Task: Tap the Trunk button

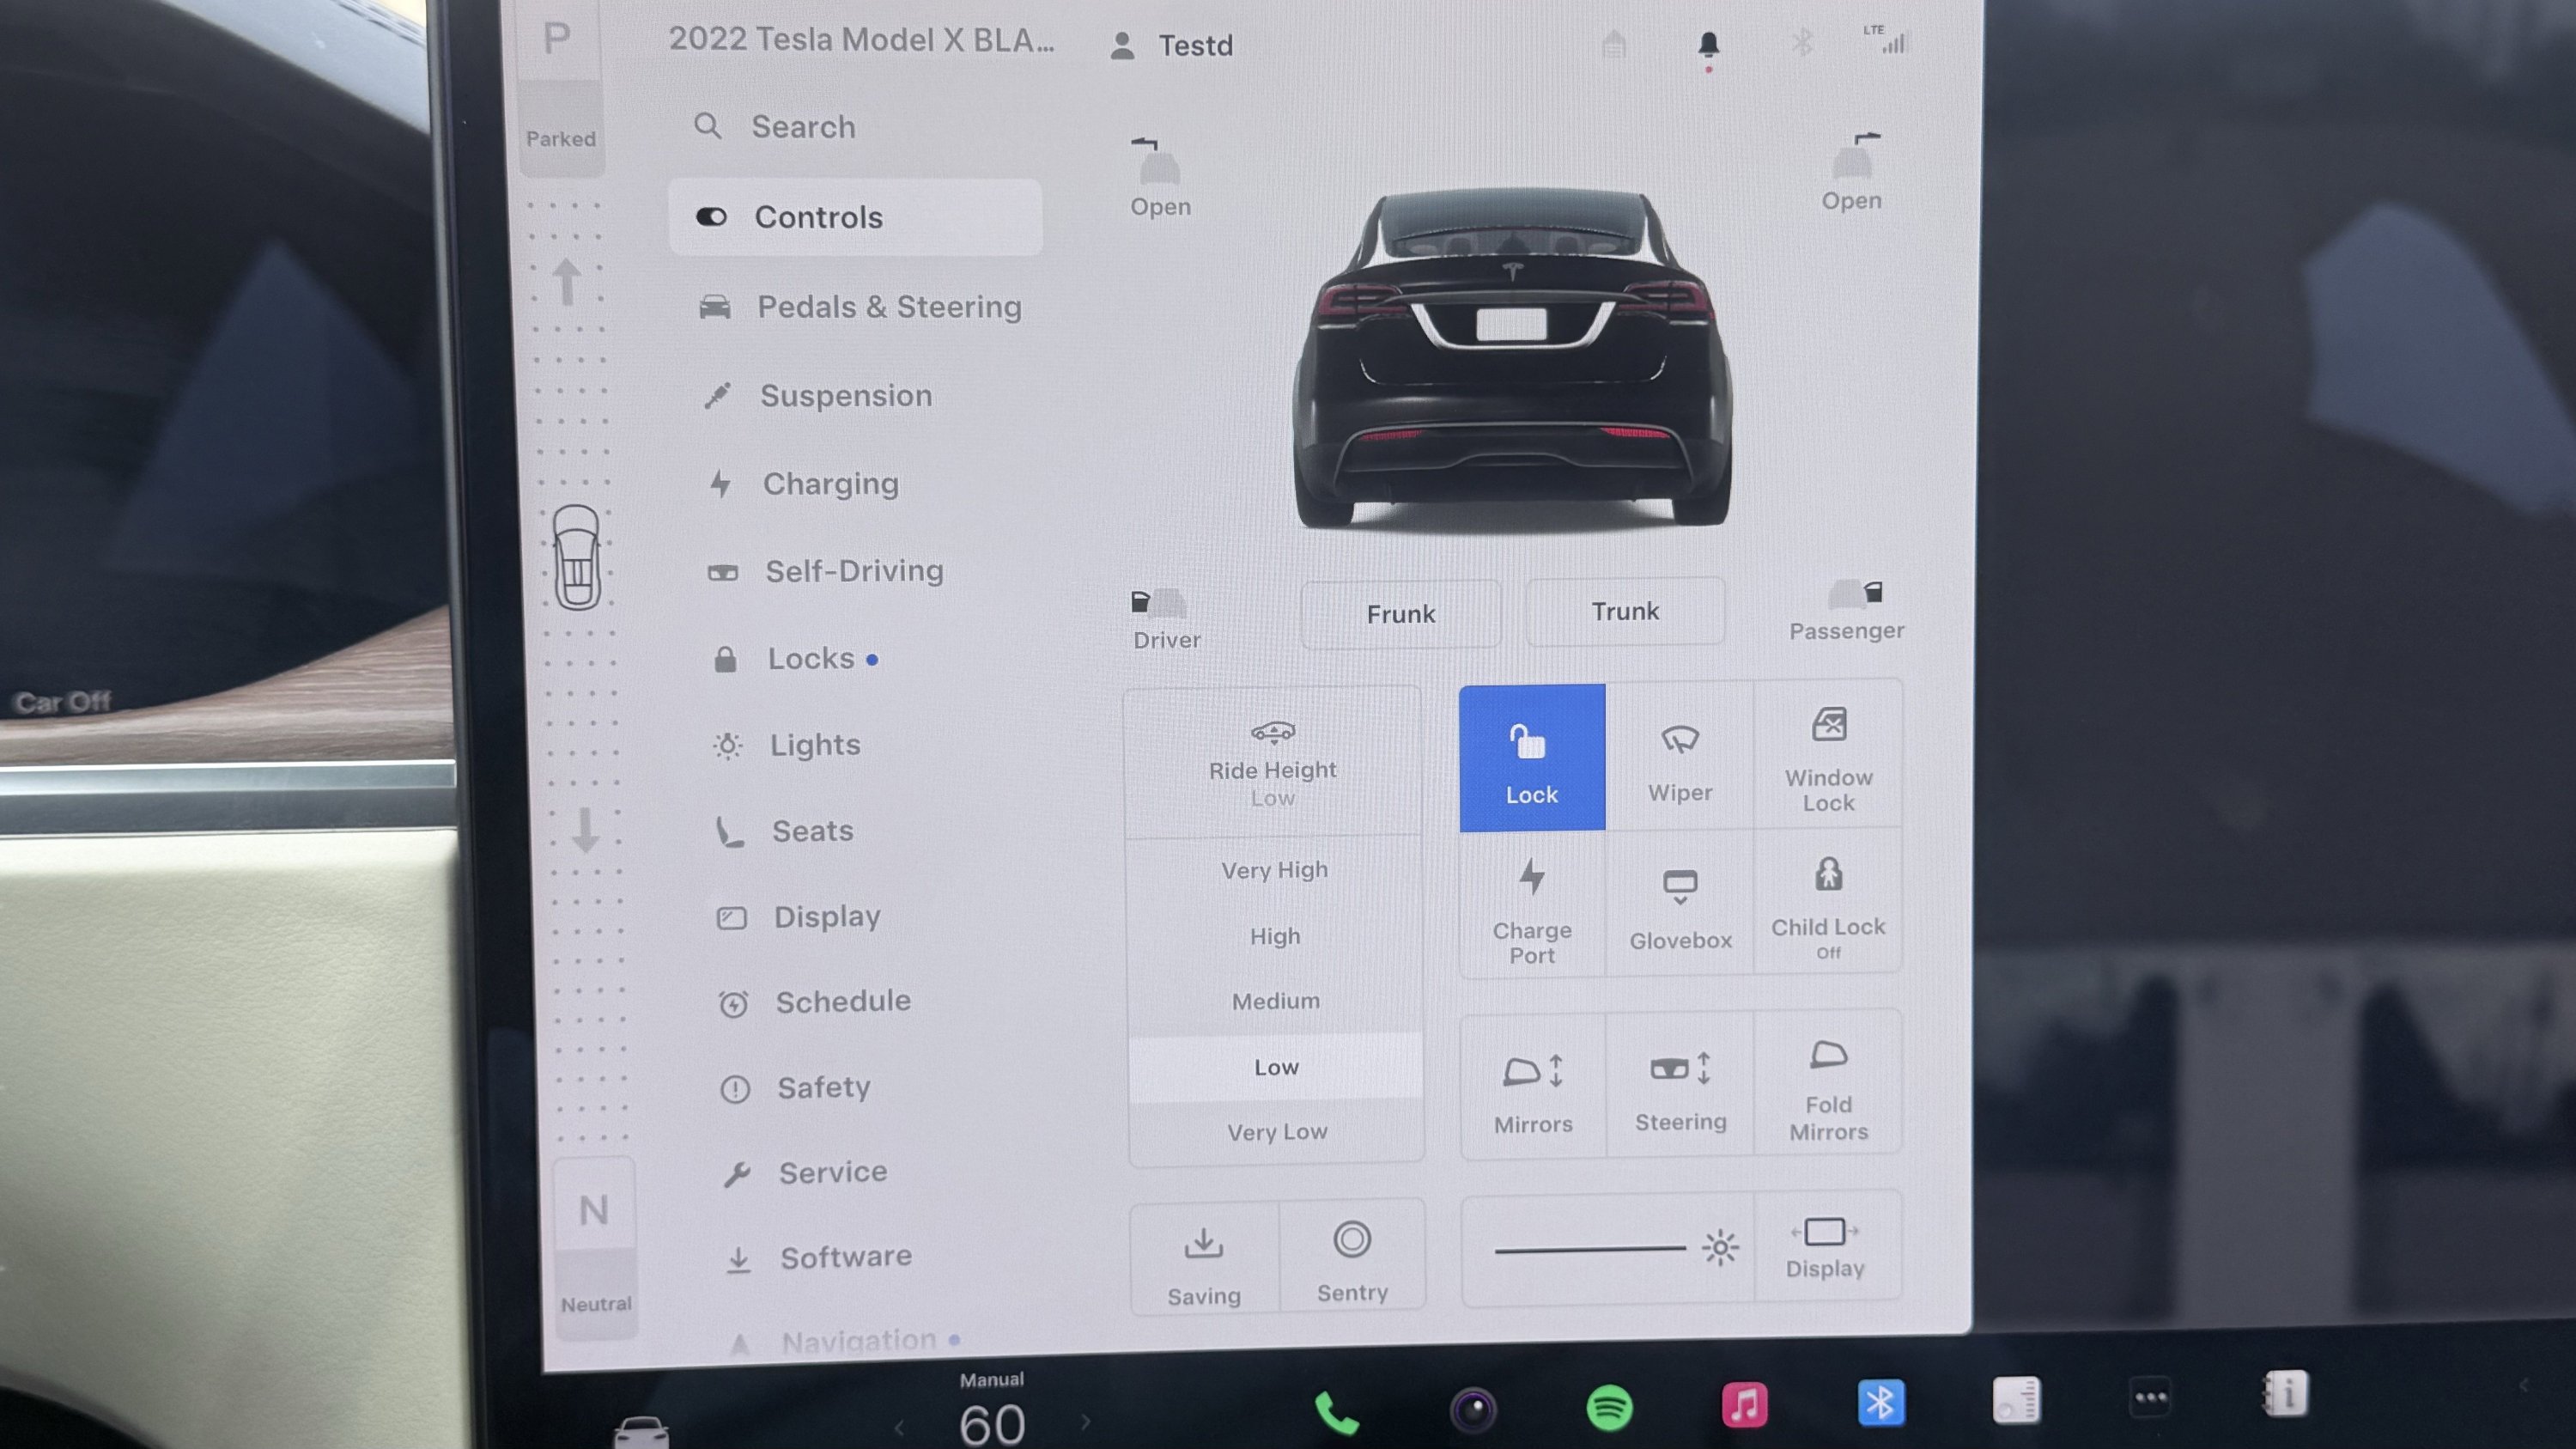Action: click(x=1625, y=611)
